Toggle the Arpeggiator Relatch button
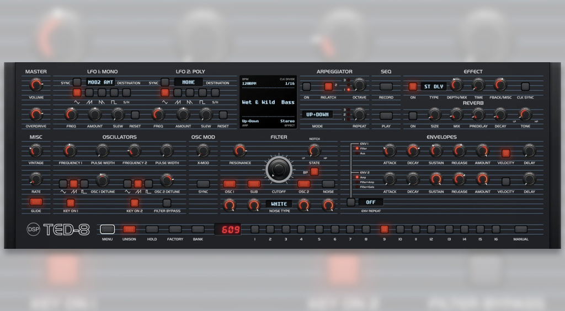Image resolution: width=565 pixels, height=311 pixels. [x=328, y=86]
